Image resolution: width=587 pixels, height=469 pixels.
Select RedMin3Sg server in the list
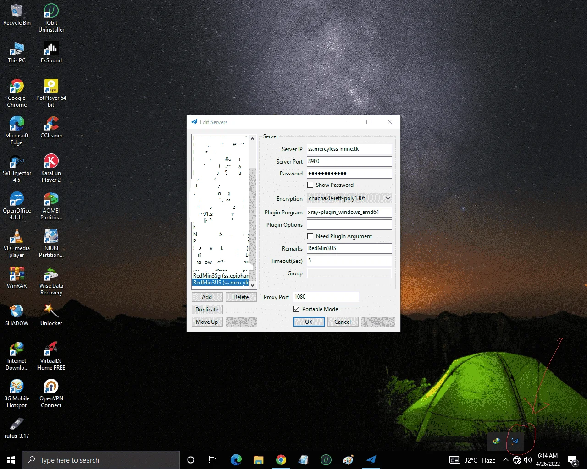click(221, 276)
